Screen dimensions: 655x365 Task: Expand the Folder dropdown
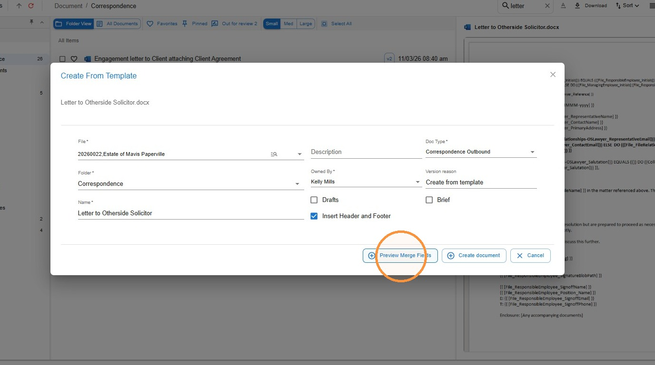(297, 184)
